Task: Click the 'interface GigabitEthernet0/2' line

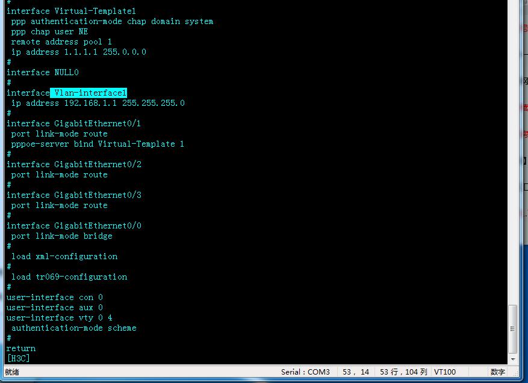Action: [73, 164]
